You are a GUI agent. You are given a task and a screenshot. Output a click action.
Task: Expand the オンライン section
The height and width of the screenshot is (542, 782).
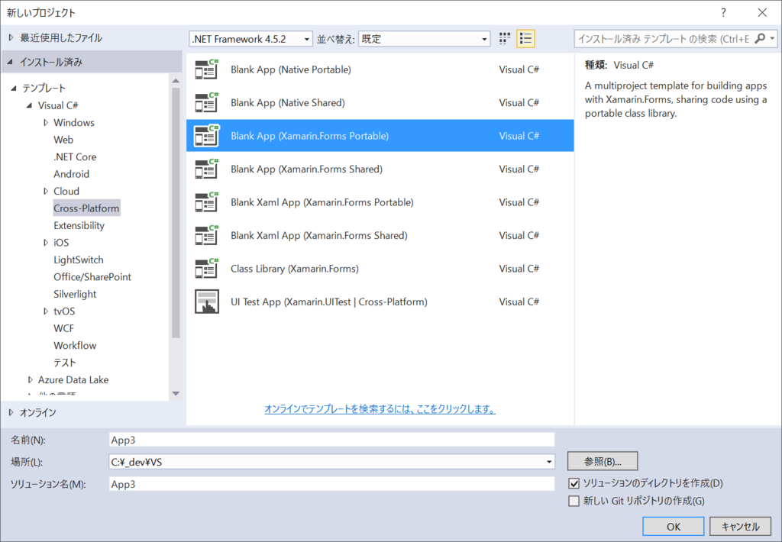click(x=11, y=412)
